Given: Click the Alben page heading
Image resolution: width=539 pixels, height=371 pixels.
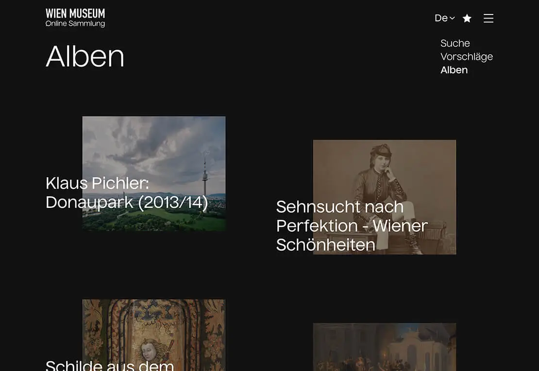Looking at the screenshot, I should [84, 57].
